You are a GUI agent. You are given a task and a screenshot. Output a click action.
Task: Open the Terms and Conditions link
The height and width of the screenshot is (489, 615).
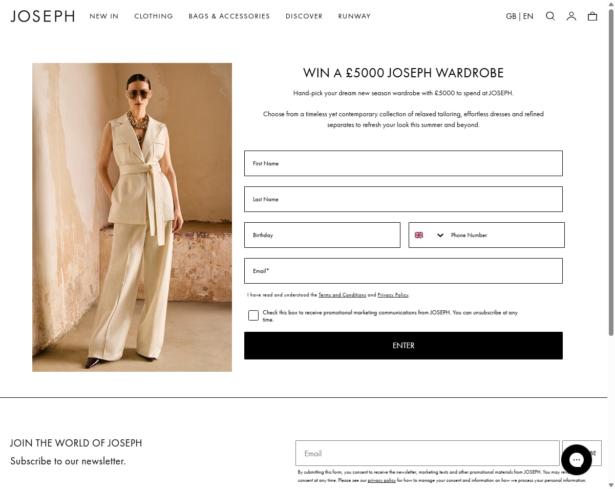coord(342,295)
